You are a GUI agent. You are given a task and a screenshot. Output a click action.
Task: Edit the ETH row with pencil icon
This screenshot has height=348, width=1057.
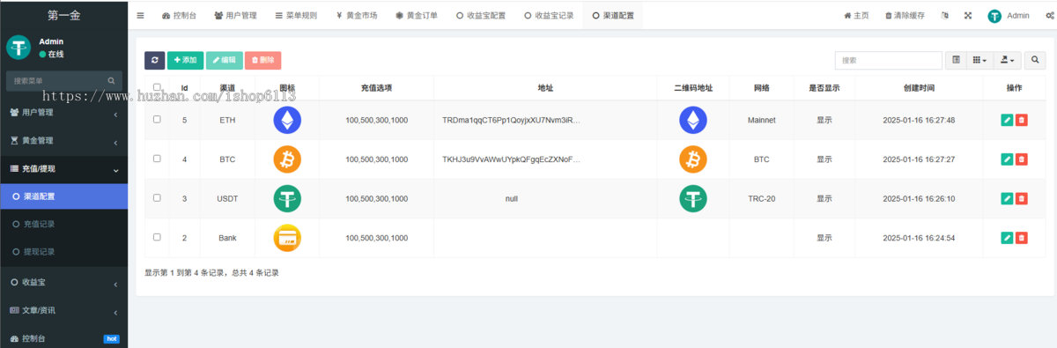tap(1007, 120)
